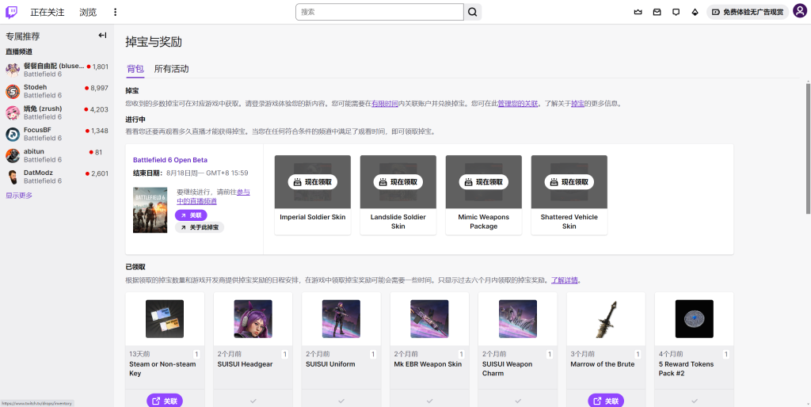Viewport: 811px width, 407px height.
Task: Click the abitun channel name
Action: (x=34, y=151)
